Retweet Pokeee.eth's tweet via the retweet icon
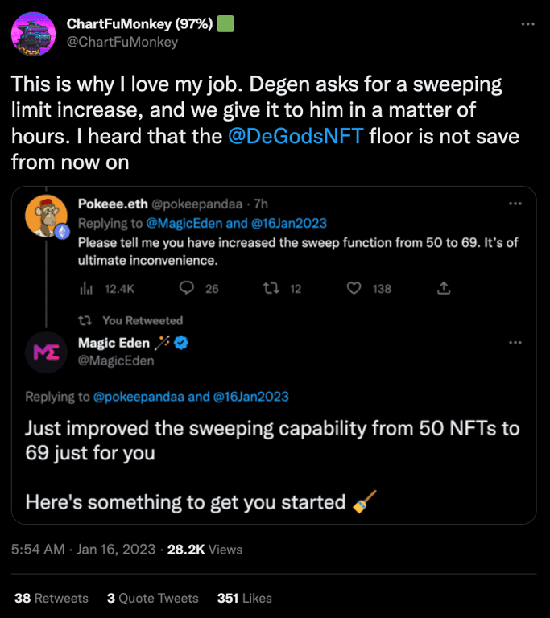 (x=271, y=288)
